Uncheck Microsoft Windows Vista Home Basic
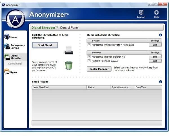Viewport: 169px width, 136px height. [89, 45]
